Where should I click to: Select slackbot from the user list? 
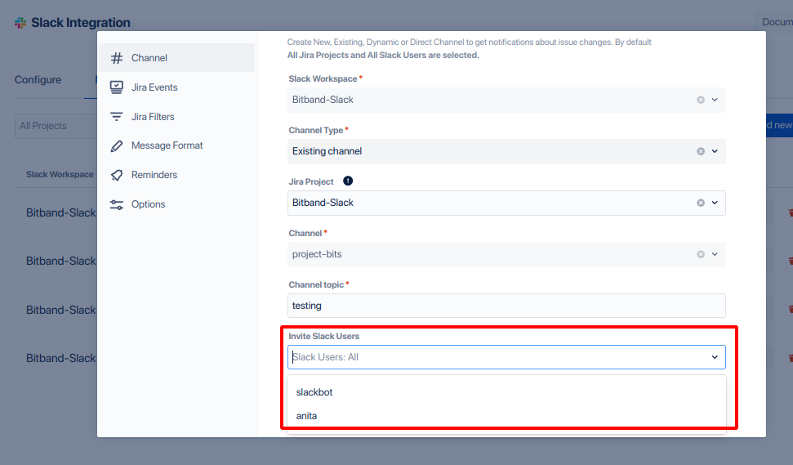click(x=506, y=392)
